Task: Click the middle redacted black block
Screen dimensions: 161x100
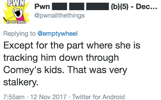Action: coord(77,6)
